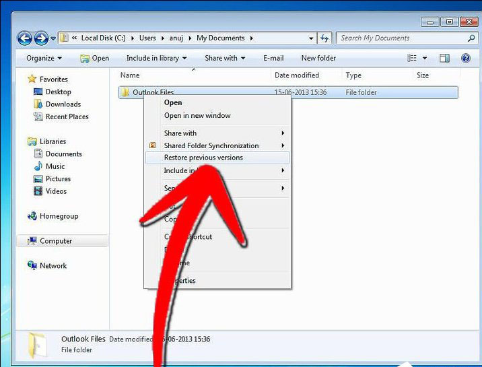Screen dimensions: 482x367
Task: Select Network in the navigation pane
Action: point(53,265)
